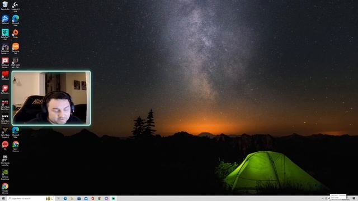Open the BullGuard Secure Browser icon
Viewport: 358px width, 201px height.
(5, 62)
